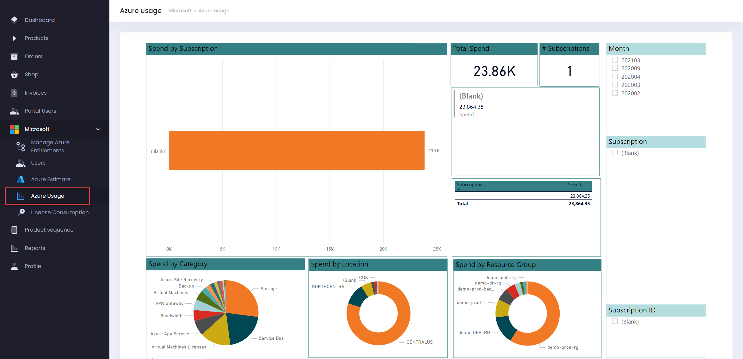Click the Bandwidth category label

pyautogui.click(x=171, y=316)
